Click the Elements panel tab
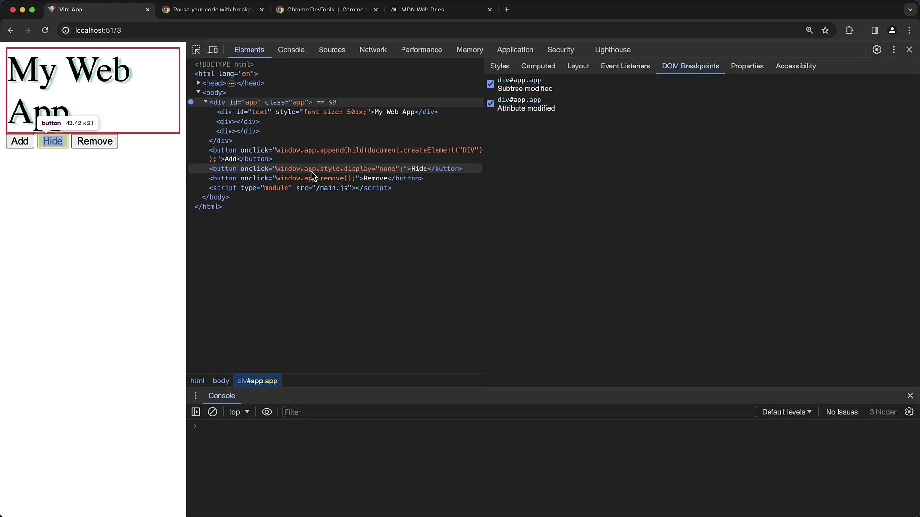The width and height of the screenshot is (920, 517). [249, 49]
